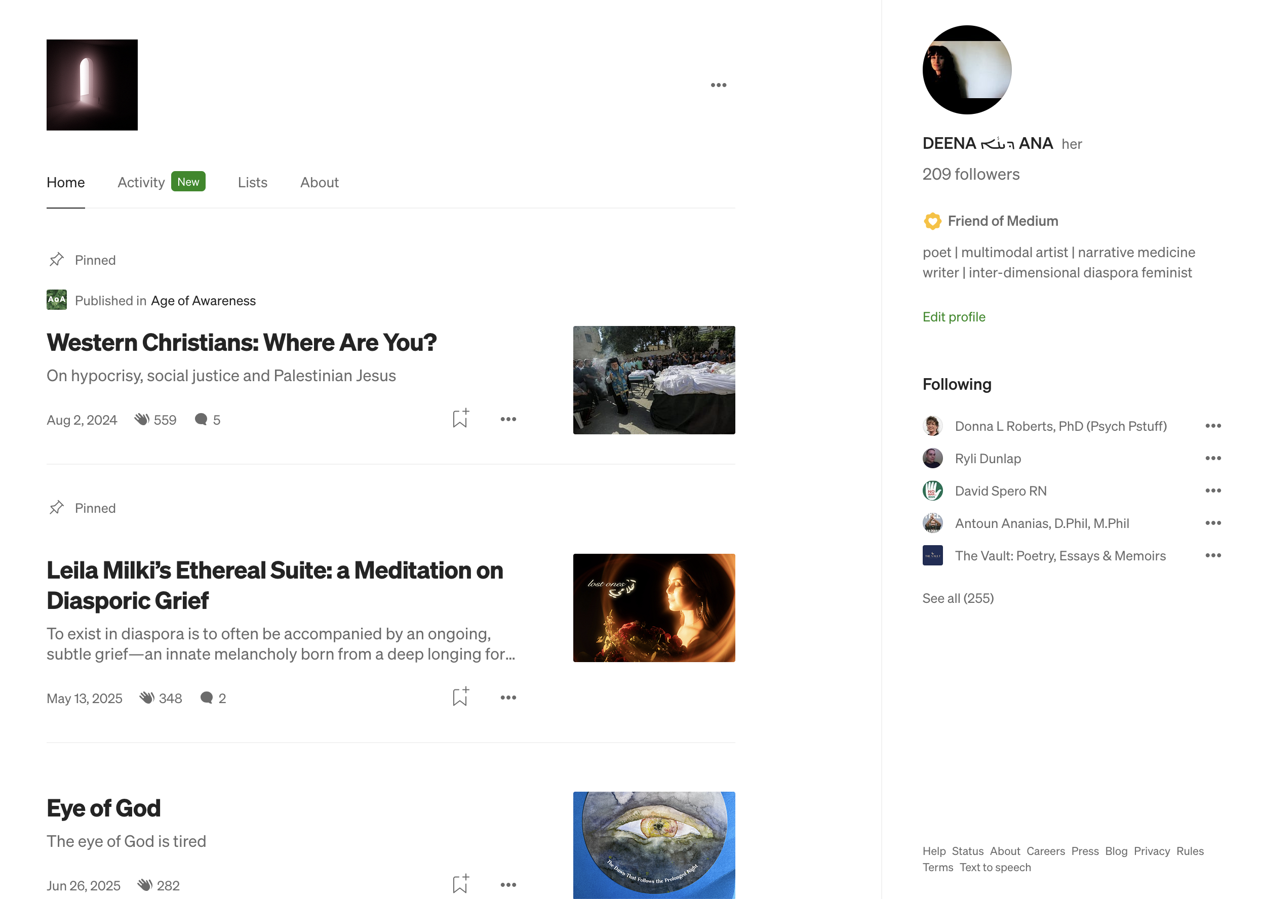Go to the About tab
The image size is (1261, 899).
319,182
